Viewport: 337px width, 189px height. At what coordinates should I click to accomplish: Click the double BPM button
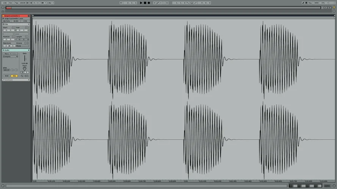[x=16, y=70]
